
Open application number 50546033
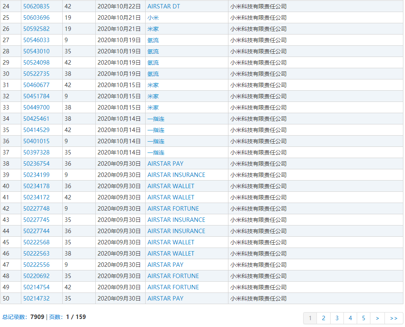tap(37, 40)
